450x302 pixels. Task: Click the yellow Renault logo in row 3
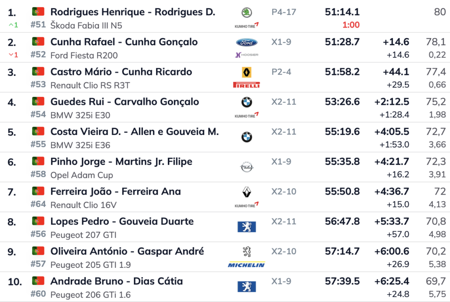click(x=247, y=72)
